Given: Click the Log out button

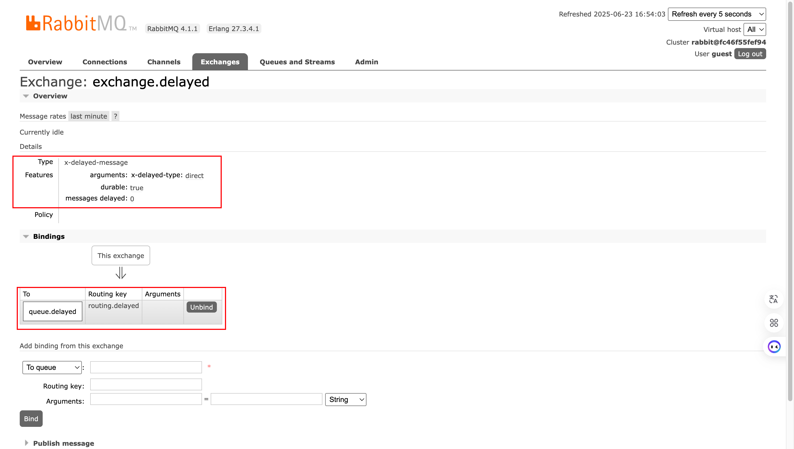Looking at the screenshot, I should [750, 54].
